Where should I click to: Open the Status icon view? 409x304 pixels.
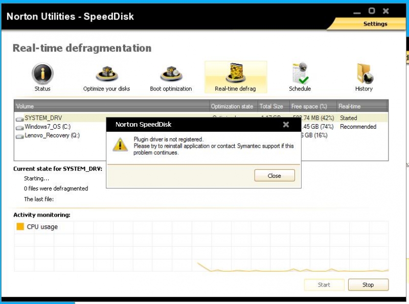[42, 75]
